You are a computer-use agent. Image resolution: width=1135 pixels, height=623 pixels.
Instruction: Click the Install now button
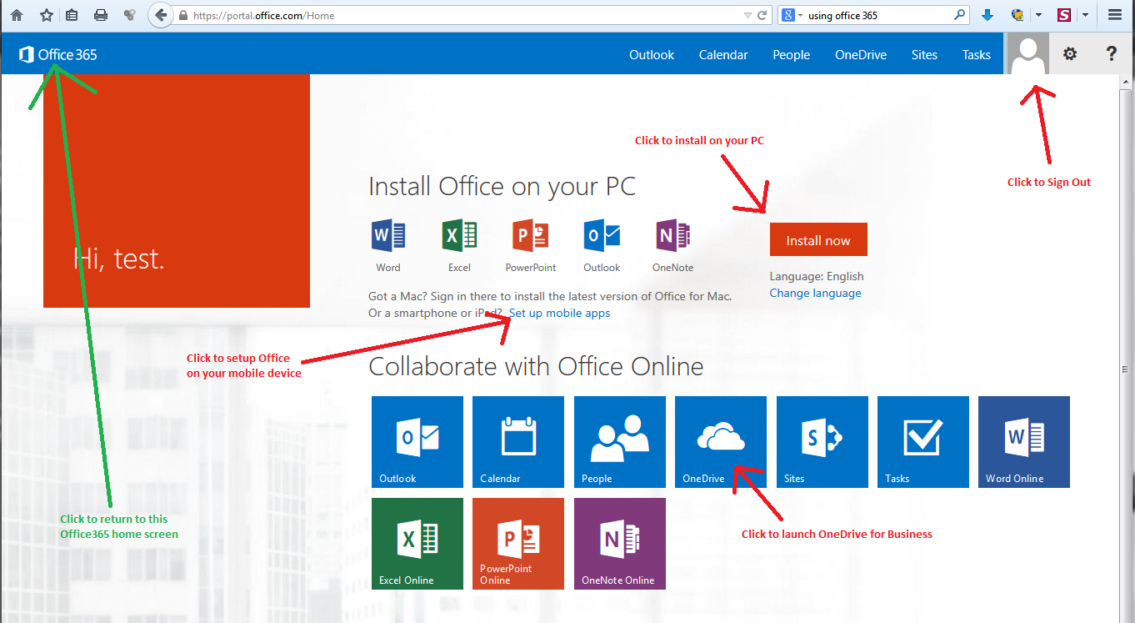[x=818, y=239]
